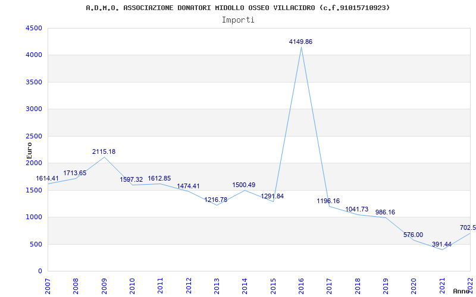Click the 1612.85 data label
This screenshot has width=476, height=297.
159,178
